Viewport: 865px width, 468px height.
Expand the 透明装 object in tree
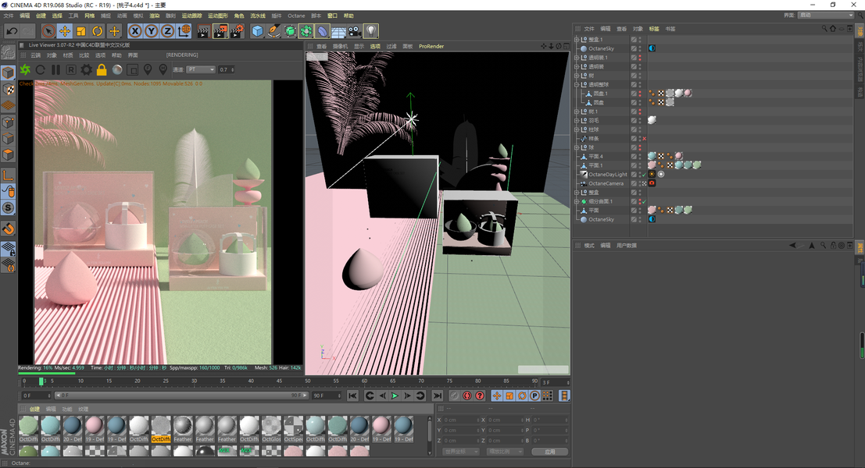pos(577,66)
